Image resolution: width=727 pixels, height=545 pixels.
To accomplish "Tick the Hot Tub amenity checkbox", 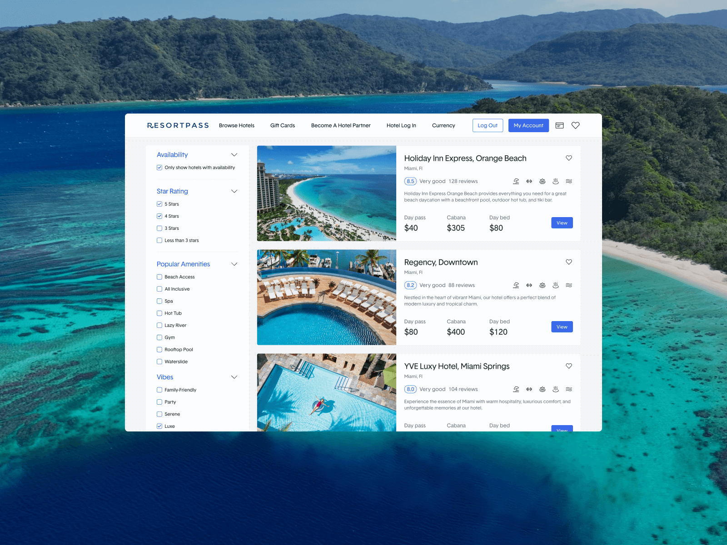I will click(x=159, y=313).
